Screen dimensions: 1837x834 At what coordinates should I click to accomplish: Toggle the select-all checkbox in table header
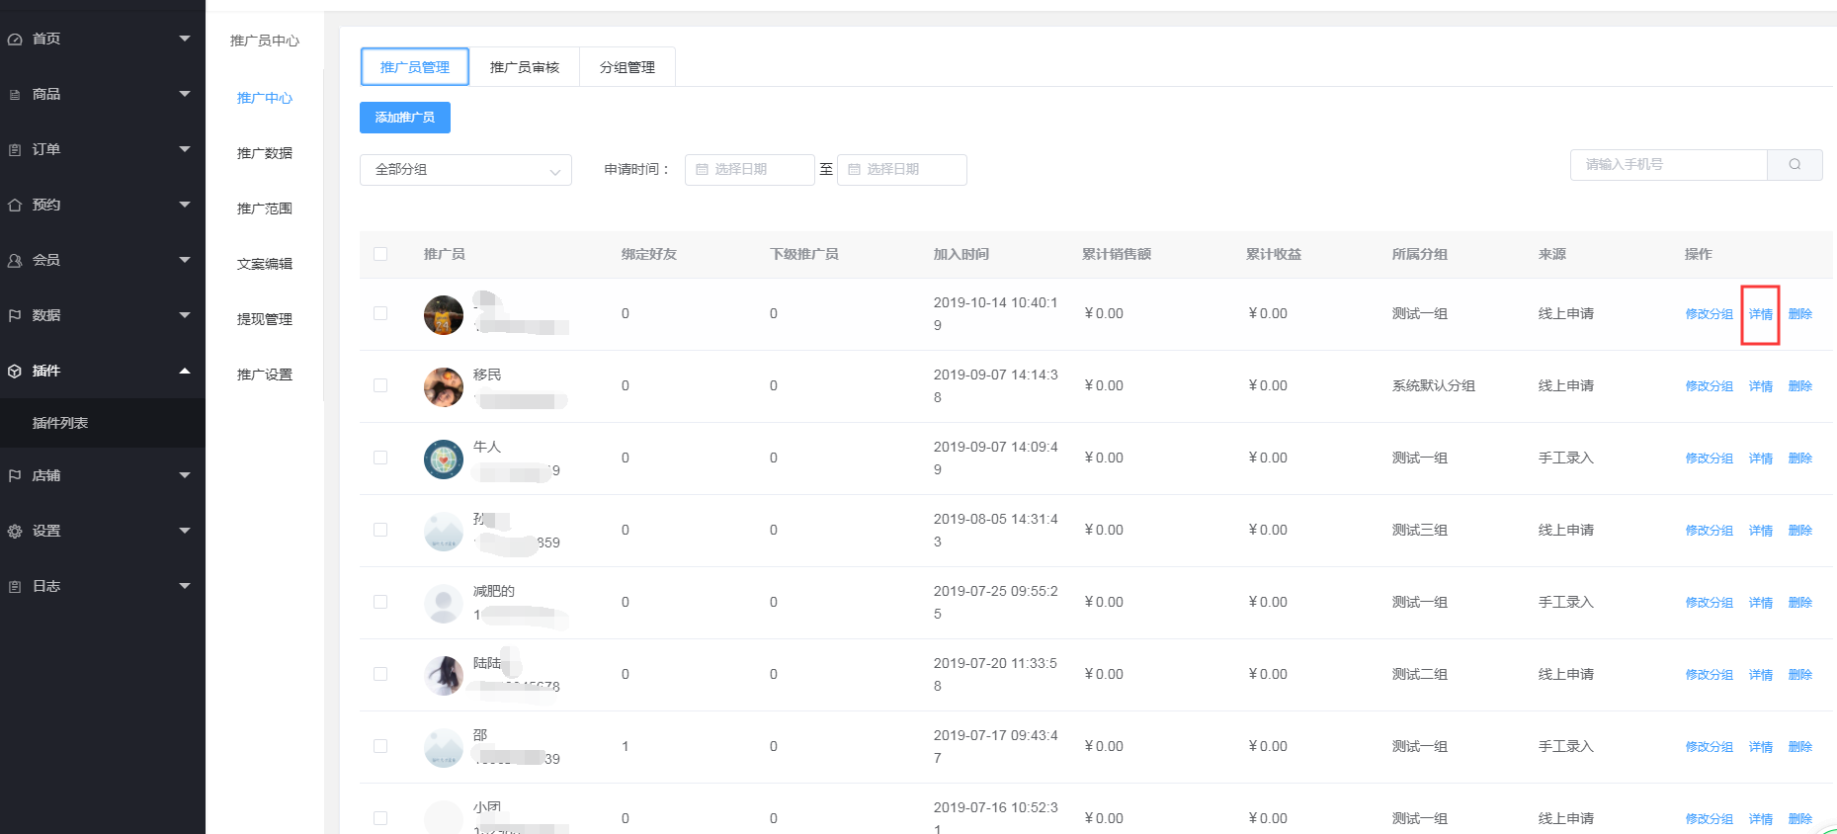click(x=380, y=255)
